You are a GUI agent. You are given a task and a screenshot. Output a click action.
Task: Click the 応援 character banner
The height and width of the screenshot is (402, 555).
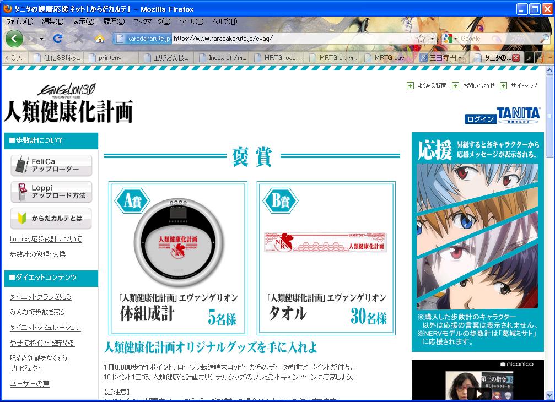477,242
